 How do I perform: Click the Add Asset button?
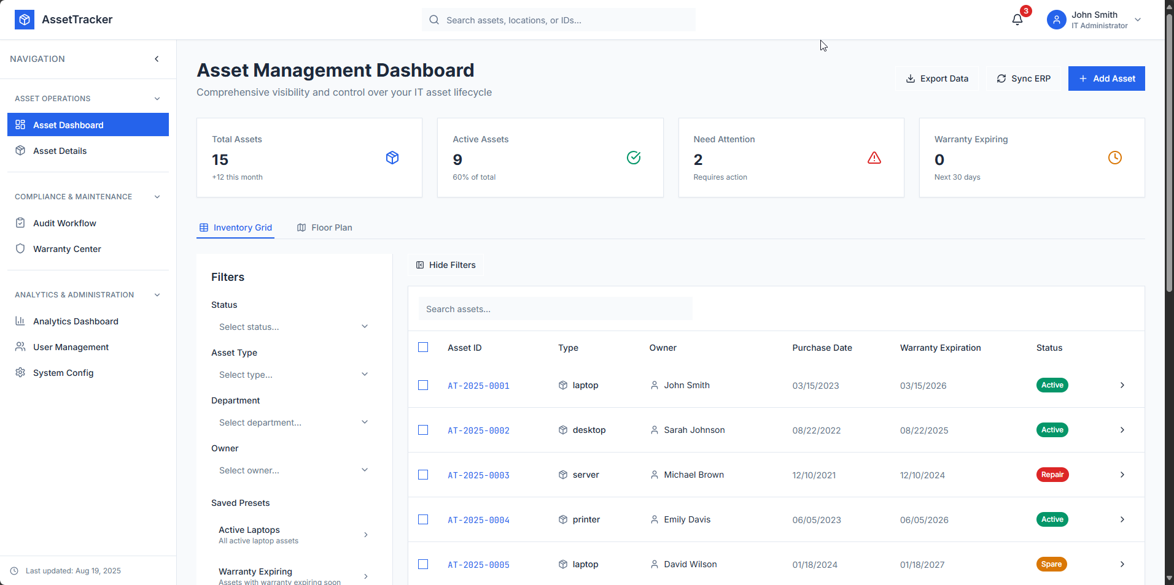1106,78
